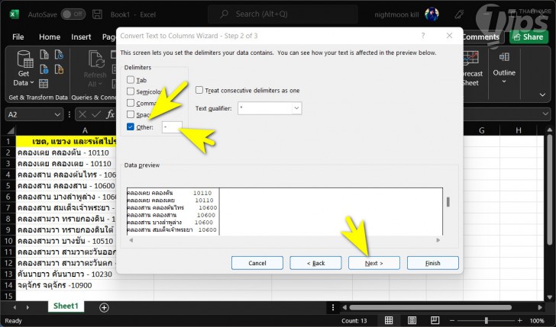Click the Finish button
The height and width of the screenshot is (327, 556).
click(432, 263)
